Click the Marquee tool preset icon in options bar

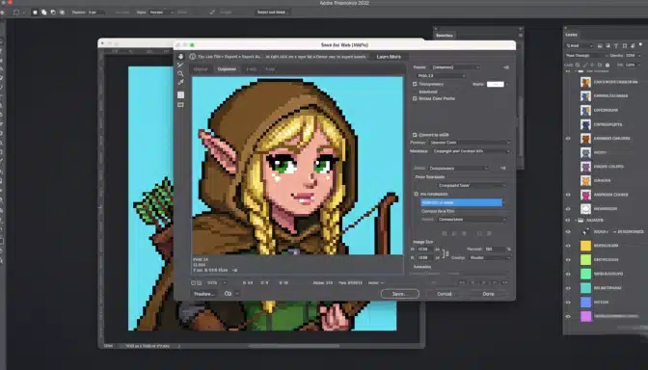pos(16,13)
